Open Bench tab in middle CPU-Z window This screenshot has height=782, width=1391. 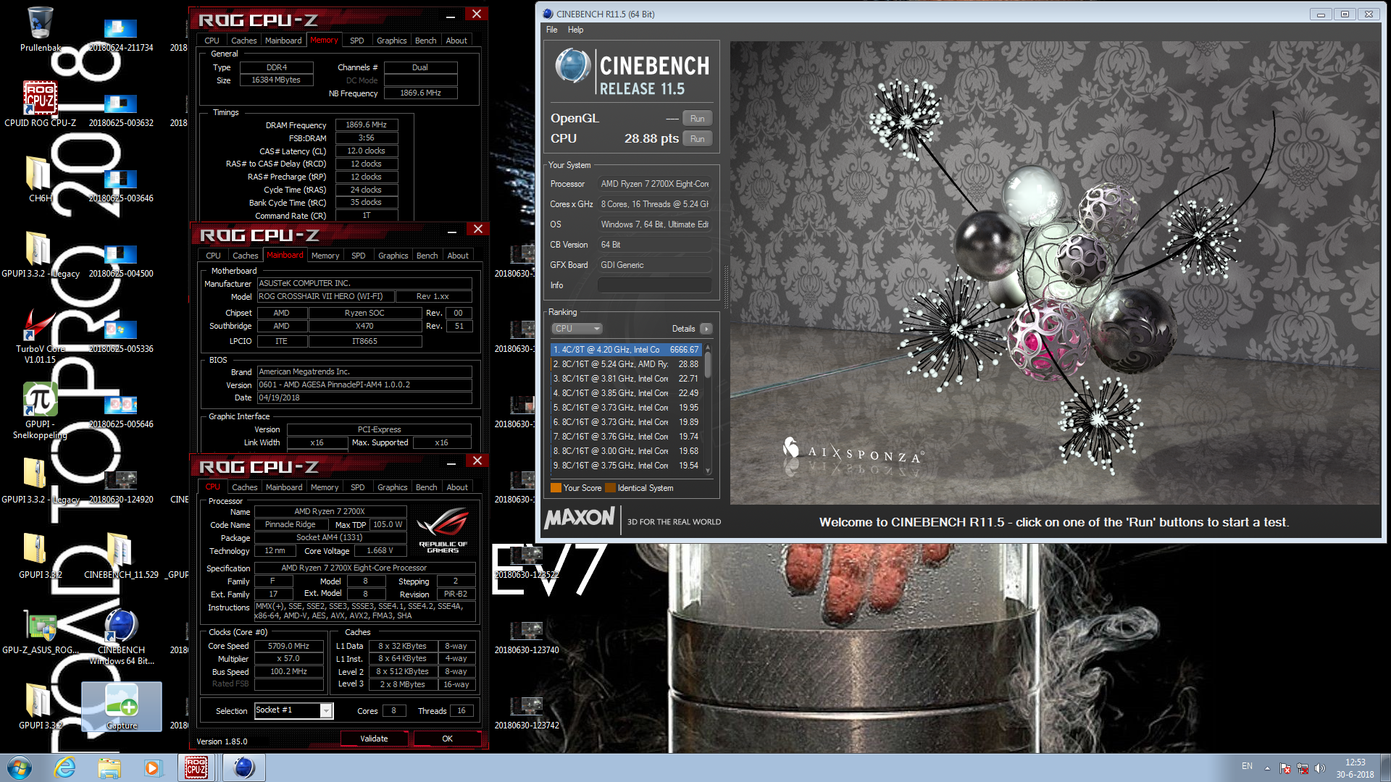(x=427, y=256)
